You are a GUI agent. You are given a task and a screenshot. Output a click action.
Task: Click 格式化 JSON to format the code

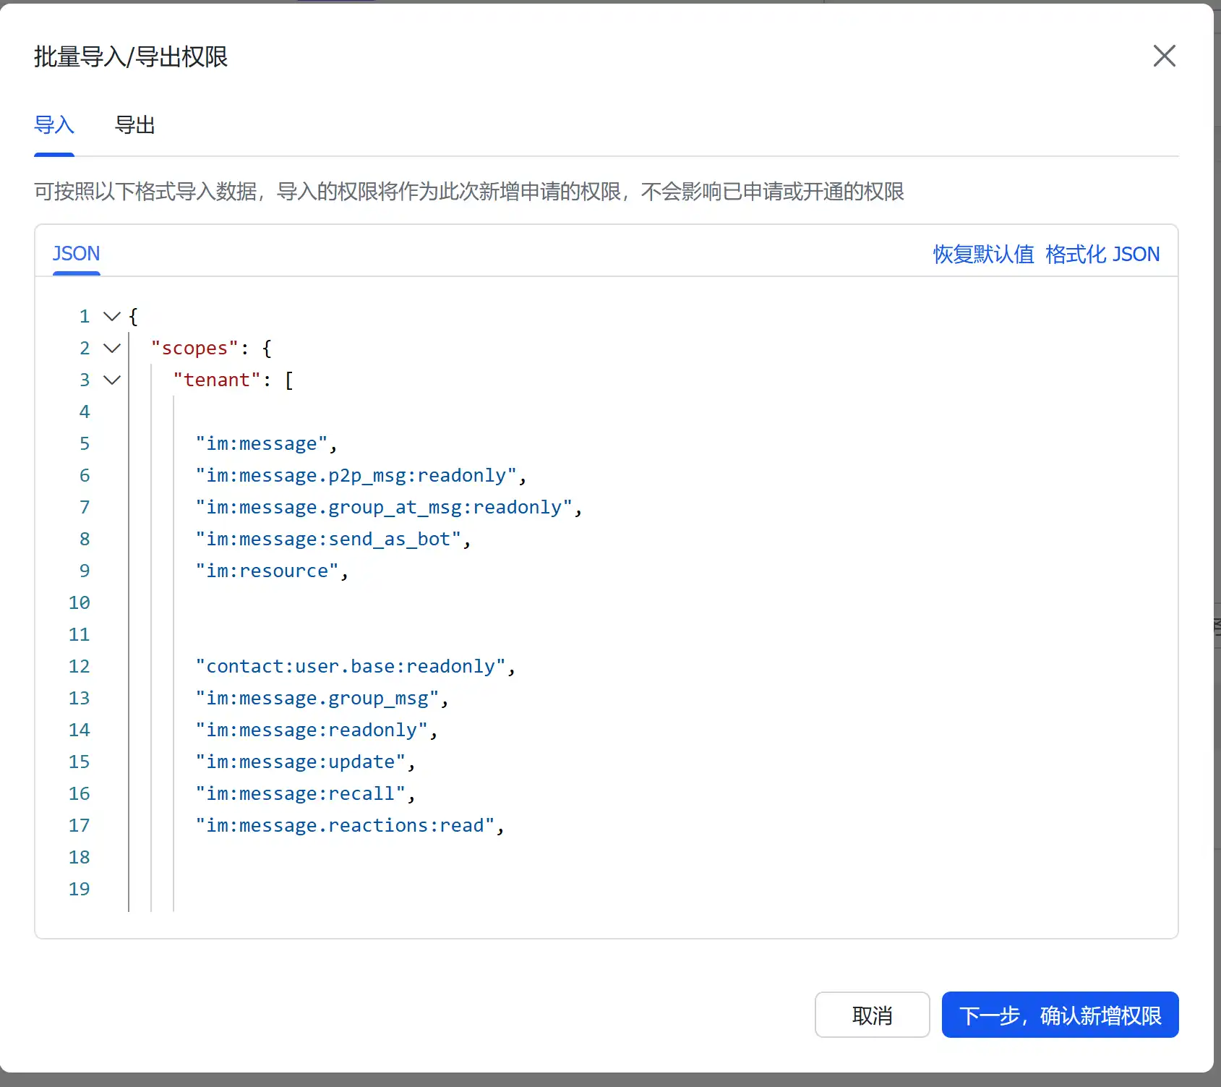click(1102, 254)
